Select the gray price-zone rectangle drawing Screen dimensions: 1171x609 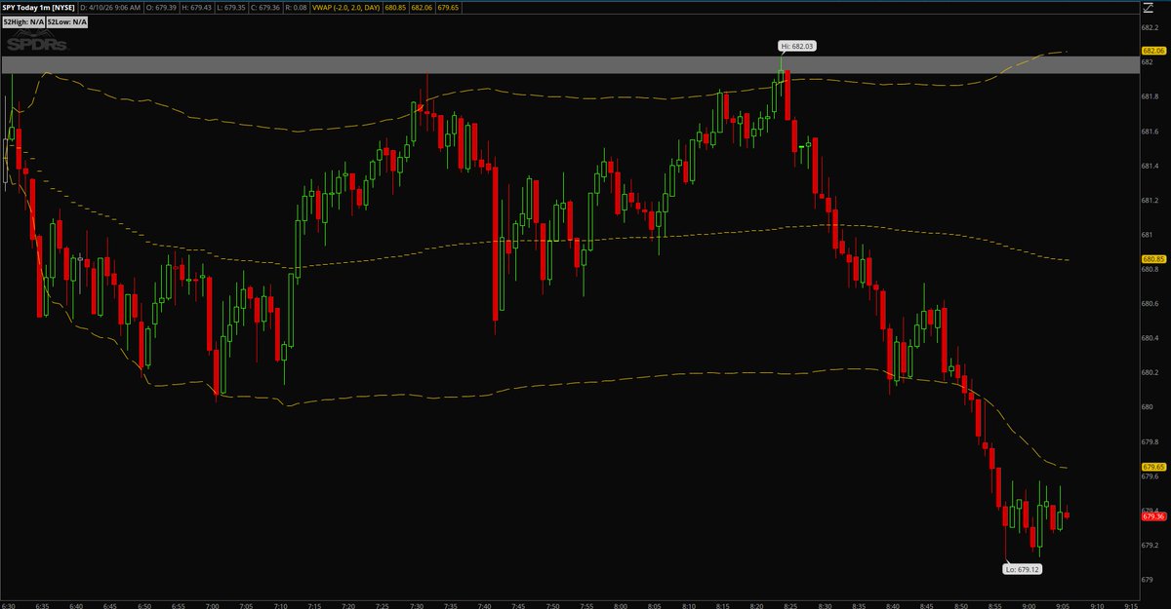coord(569,64)
